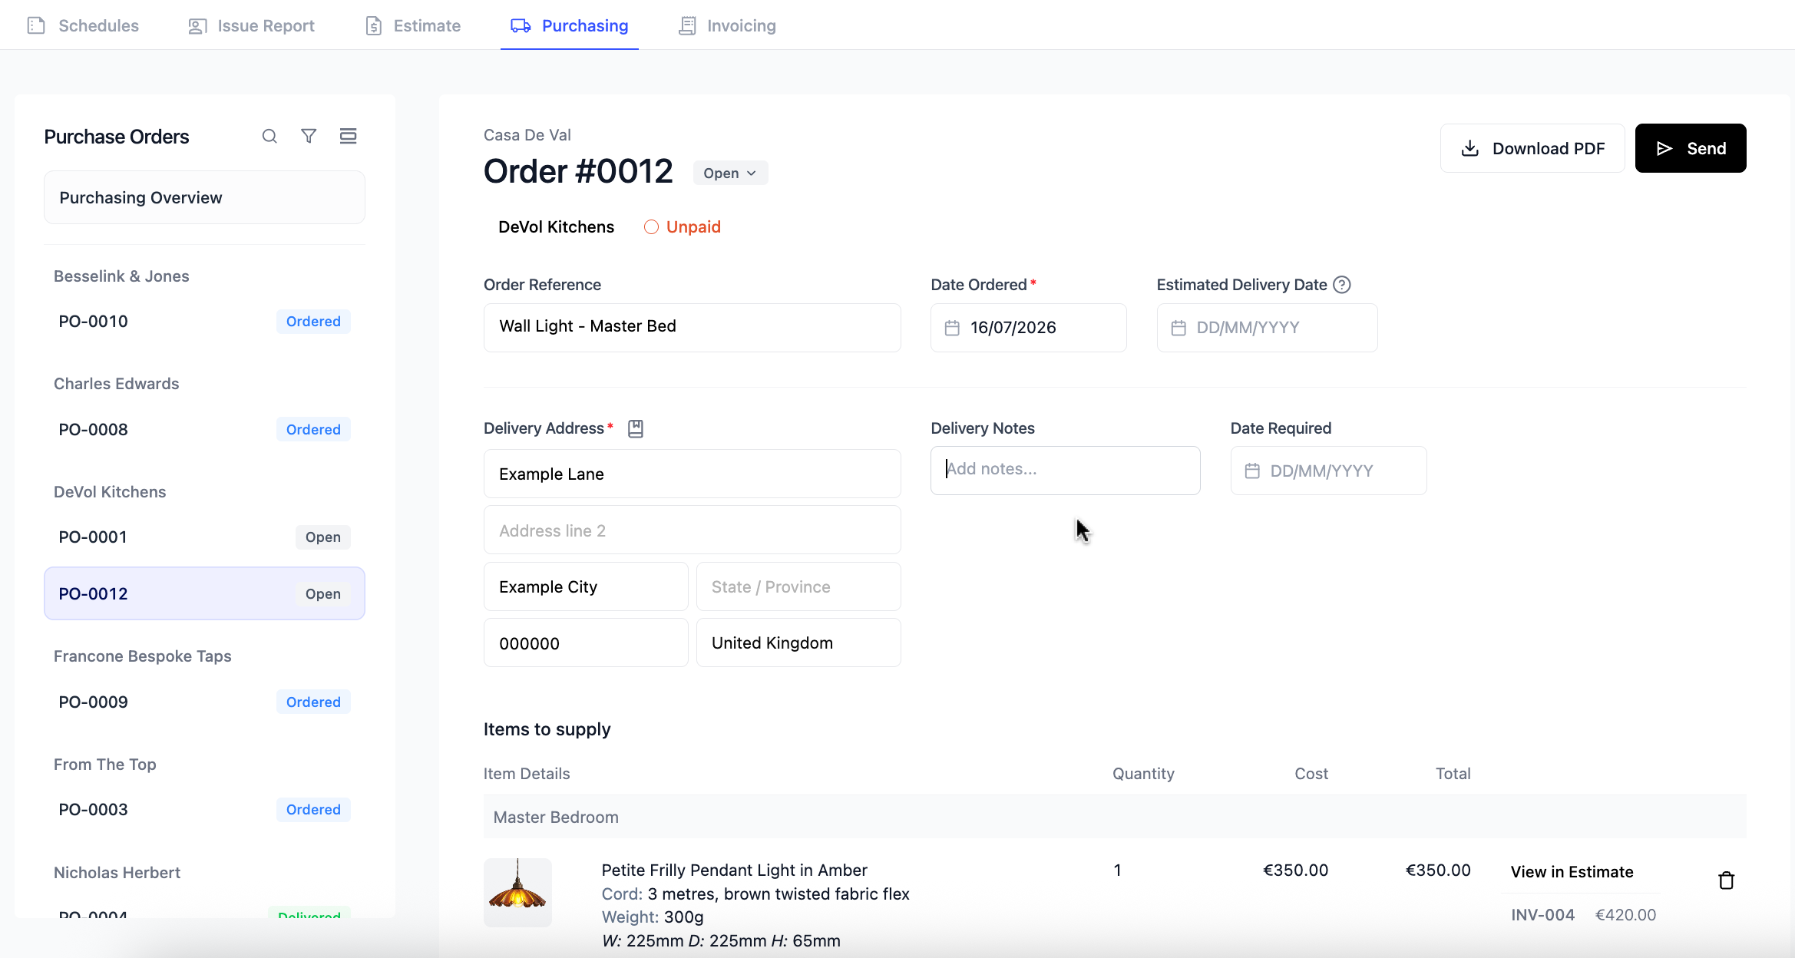
Task: Click the Estimated Delivery Date help icon
Action: pyautogui.click(x=1341, y=285)
